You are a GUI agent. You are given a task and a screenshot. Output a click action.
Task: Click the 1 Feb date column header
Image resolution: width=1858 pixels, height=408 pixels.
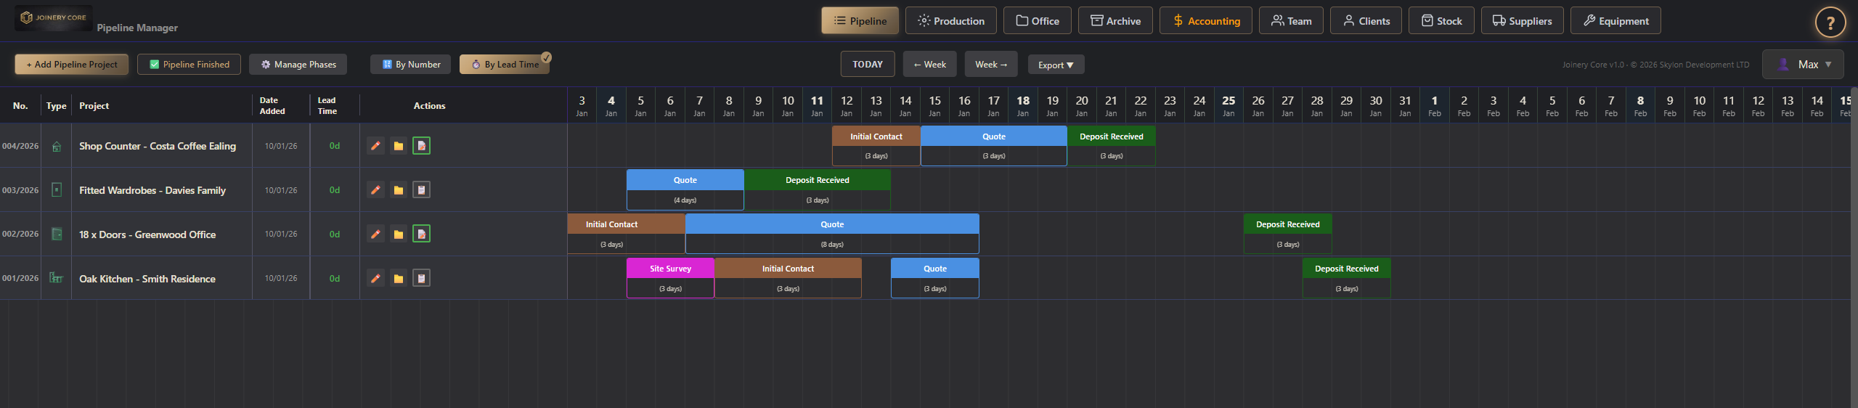coord(1435,105)
